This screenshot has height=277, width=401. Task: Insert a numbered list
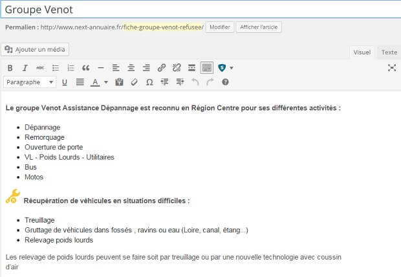(70, 68)
